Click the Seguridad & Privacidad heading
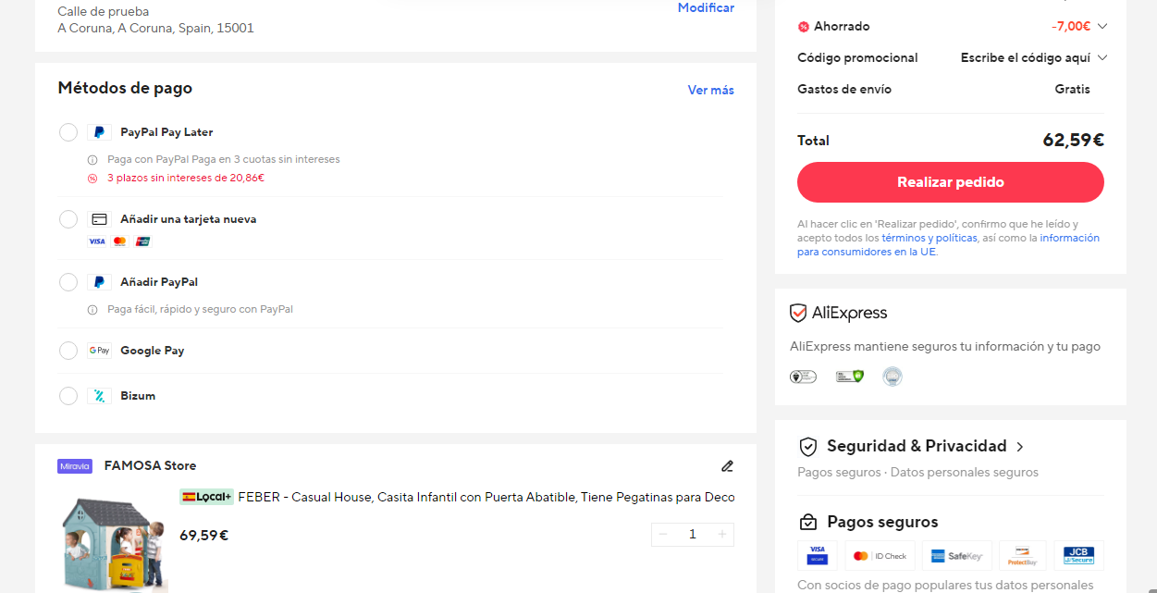The width and height of the screenshot is (1157, 593). (x=917, y=447)
